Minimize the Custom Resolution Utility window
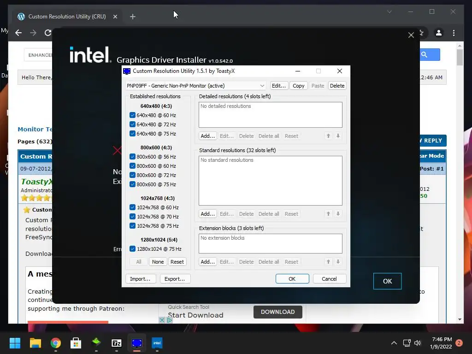This screenshot has width=472, height=354. pos(298,71)
